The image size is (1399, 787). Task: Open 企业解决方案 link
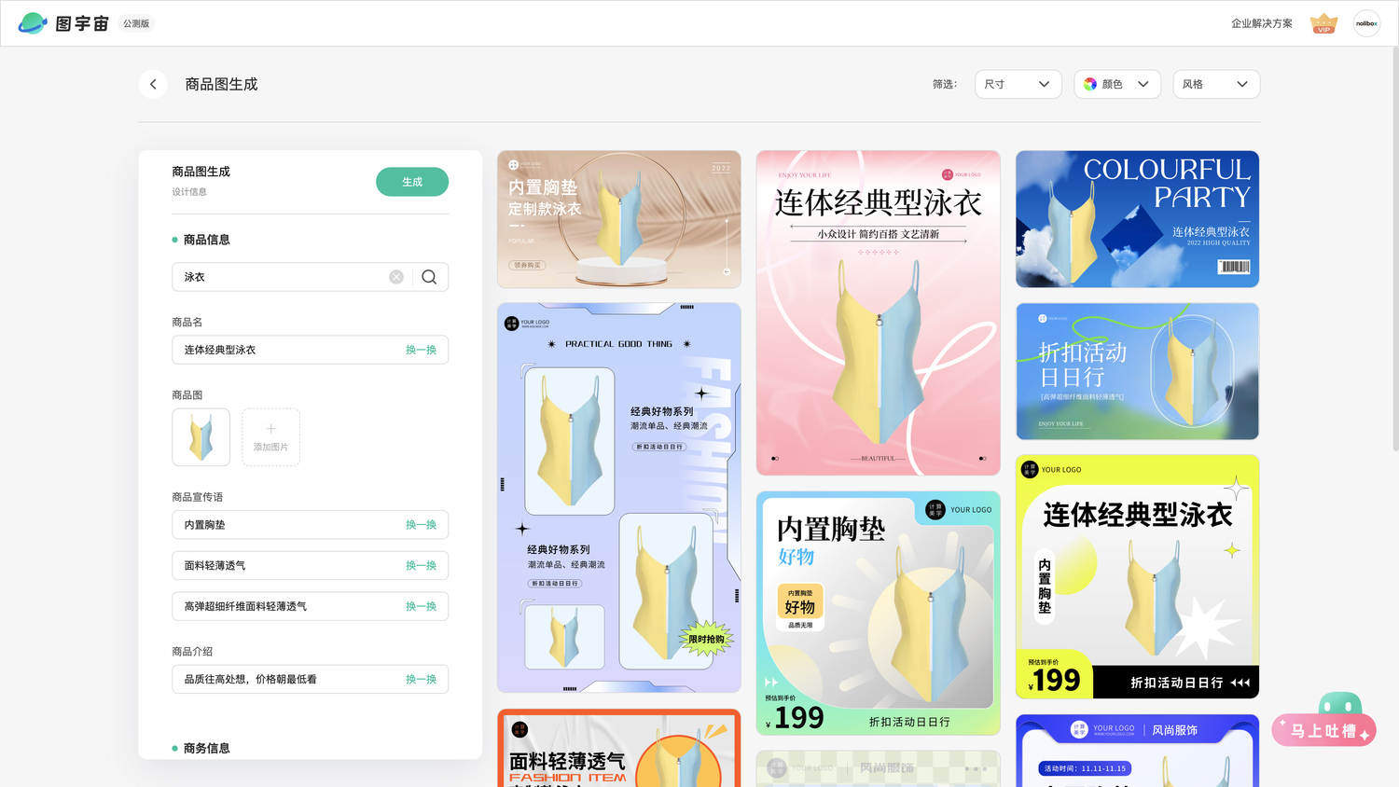coord(1262,23)
